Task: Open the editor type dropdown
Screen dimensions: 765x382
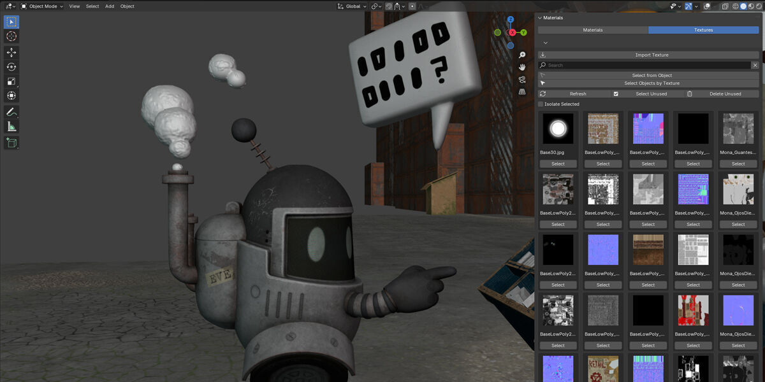Action: click(x=9, y=6)
